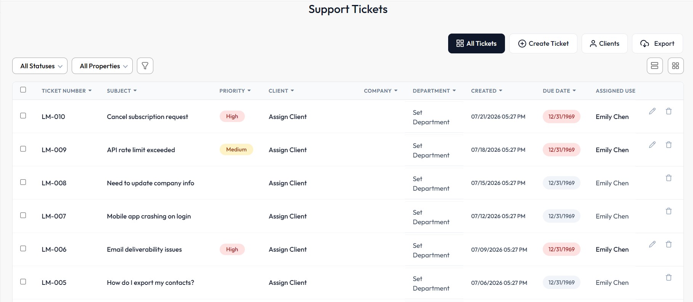Switch to list view layout icon
This screenshot has height=302, width=693.
654,66
